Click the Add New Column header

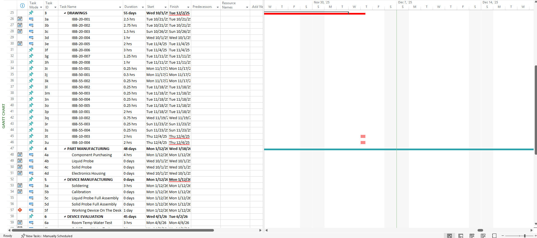(x=257, y=7)
